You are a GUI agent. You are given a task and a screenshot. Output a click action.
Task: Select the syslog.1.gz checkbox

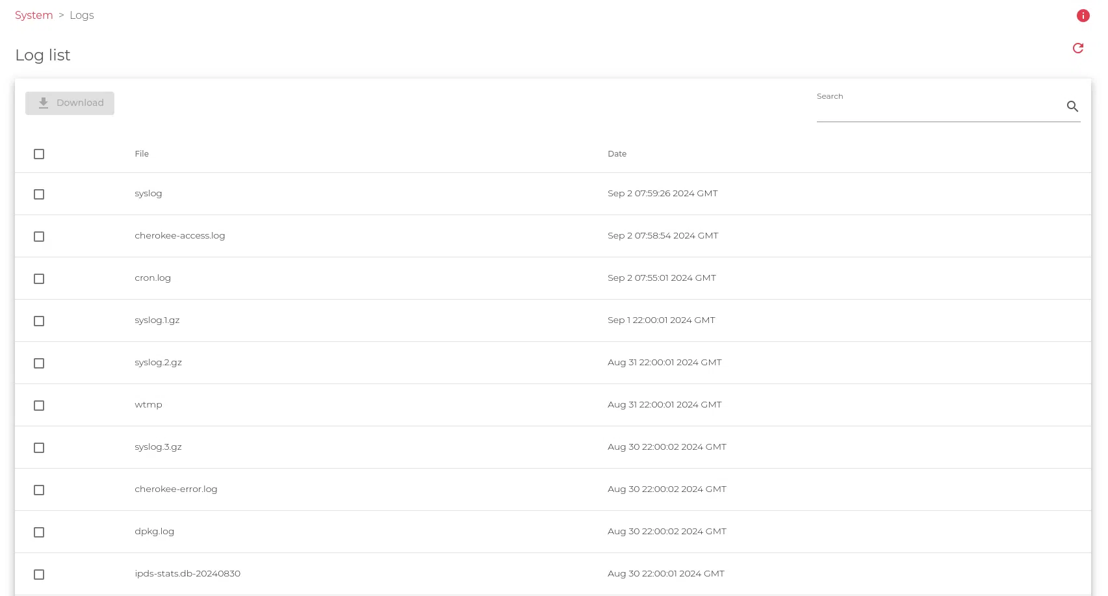click(39, 321)
